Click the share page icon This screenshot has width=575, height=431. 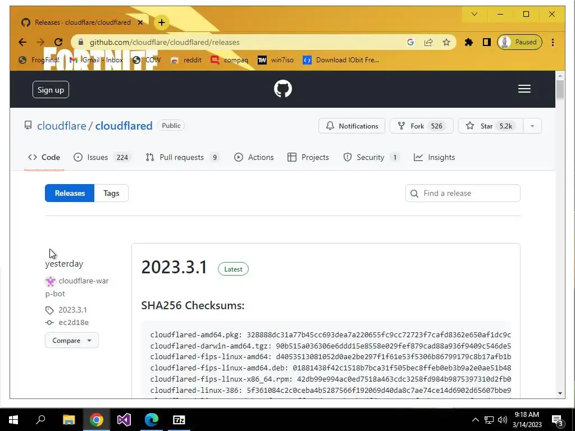click(x=428, y=42)
